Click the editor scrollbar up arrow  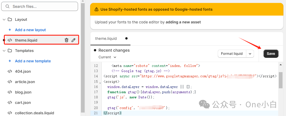[x=281, y=64]
